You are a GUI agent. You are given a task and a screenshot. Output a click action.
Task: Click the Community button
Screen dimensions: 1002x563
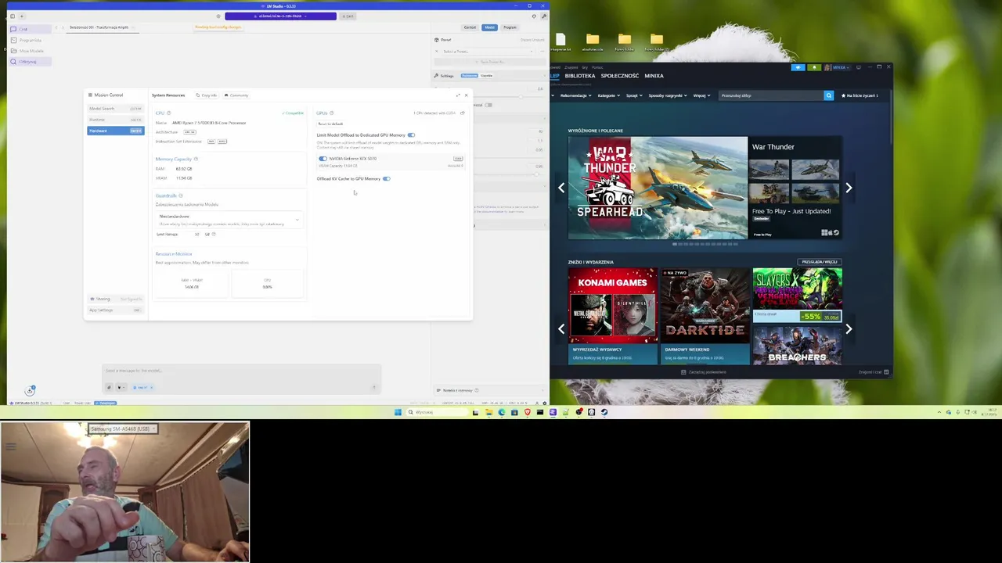click(x=236, y=95)
